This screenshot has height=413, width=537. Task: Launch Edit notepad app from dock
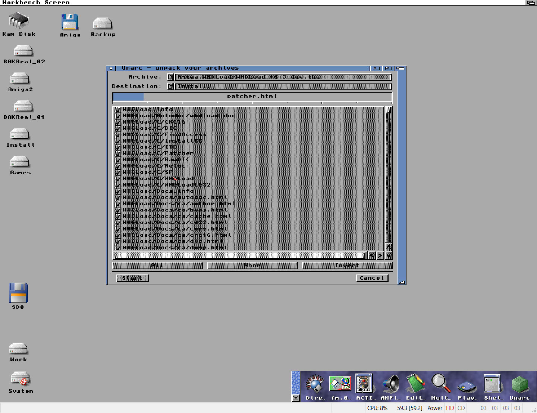(415, 384)
